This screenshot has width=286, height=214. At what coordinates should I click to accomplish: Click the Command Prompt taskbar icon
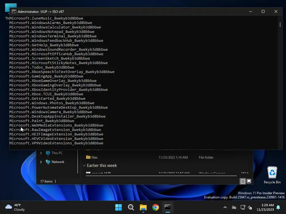168,207
